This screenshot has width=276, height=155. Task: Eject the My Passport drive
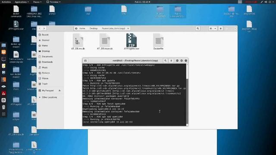[x=60, y=91]
